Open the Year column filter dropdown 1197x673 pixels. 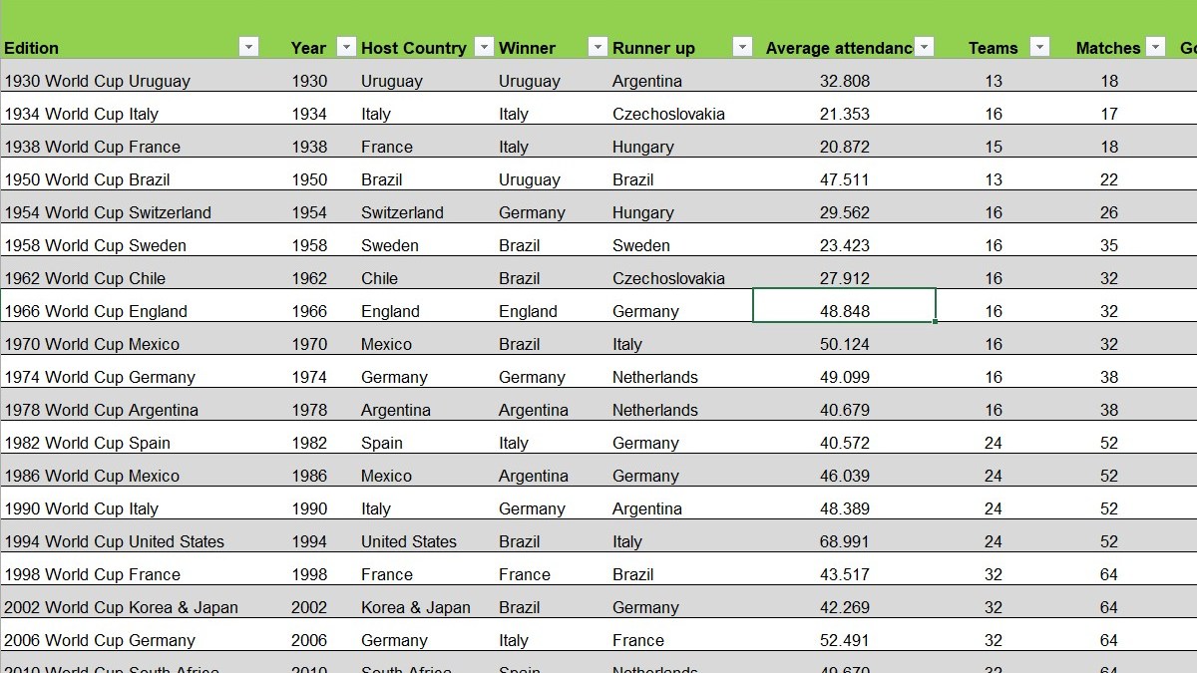coord(346,47)
